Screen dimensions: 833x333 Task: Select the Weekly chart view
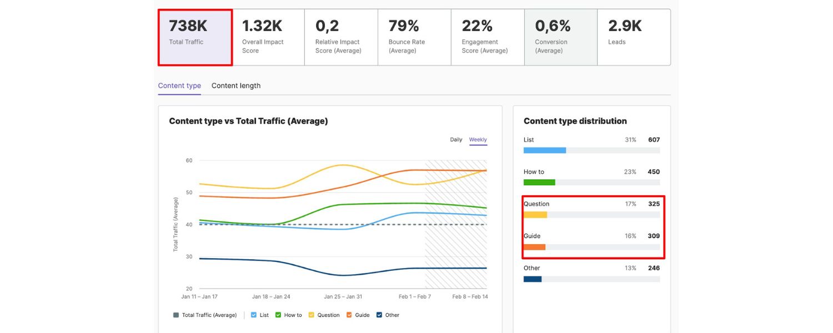(x=478, y=140)
